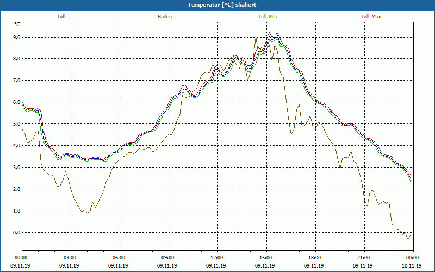Click the 2,0 y-axis value
This screenshot has height=272, width=435.
point(17,189)
